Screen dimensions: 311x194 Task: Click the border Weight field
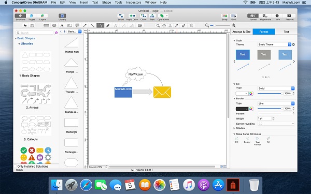pyautogui.click(x=264, y=118)
